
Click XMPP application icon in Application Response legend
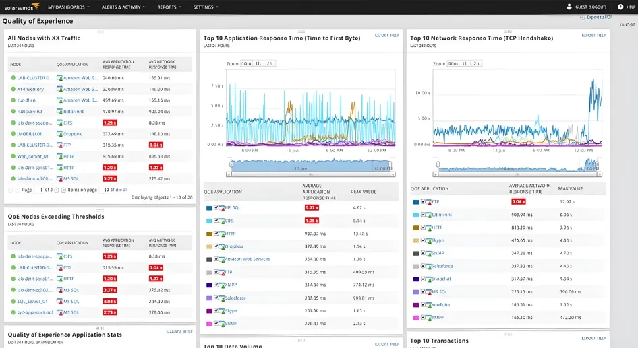coord(222,285)
